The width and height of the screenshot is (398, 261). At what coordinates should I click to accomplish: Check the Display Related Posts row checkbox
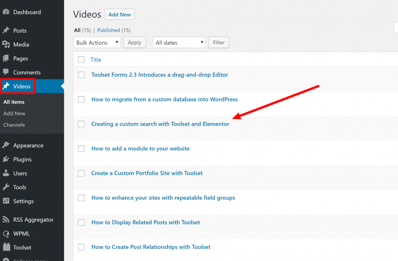[x=81, y=222]
